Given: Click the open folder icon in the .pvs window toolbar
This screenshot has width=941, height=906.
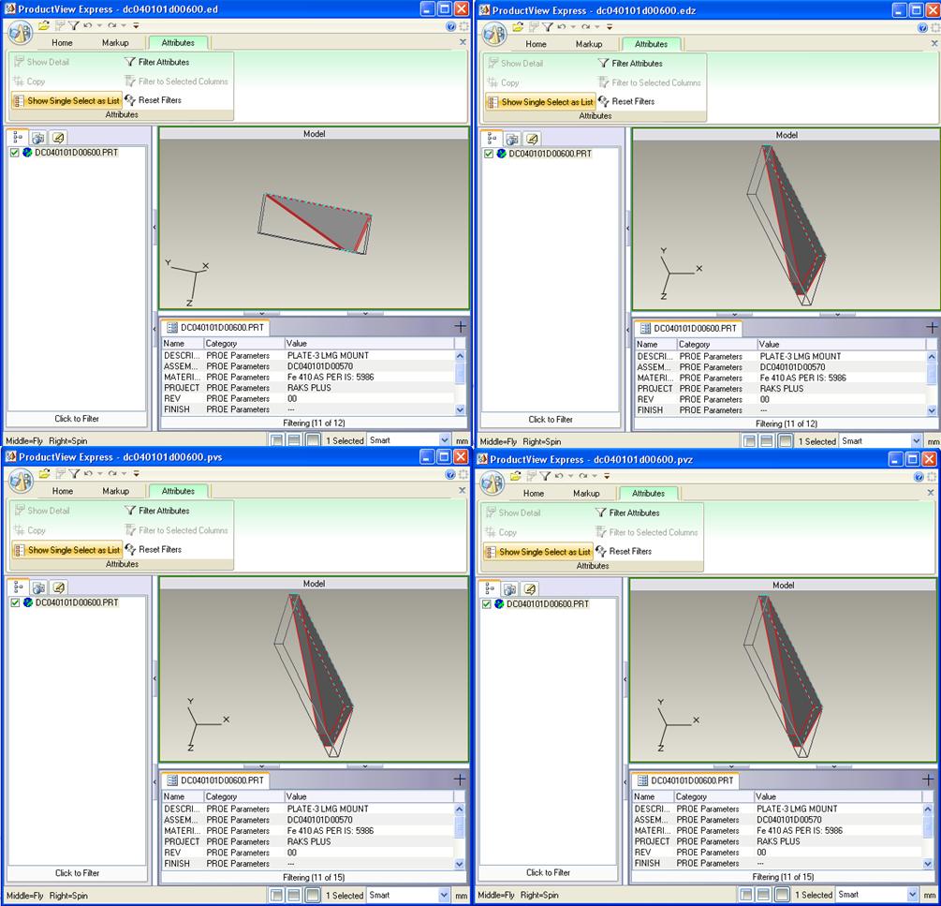Looking at the screenshot, I should (44, 474).
